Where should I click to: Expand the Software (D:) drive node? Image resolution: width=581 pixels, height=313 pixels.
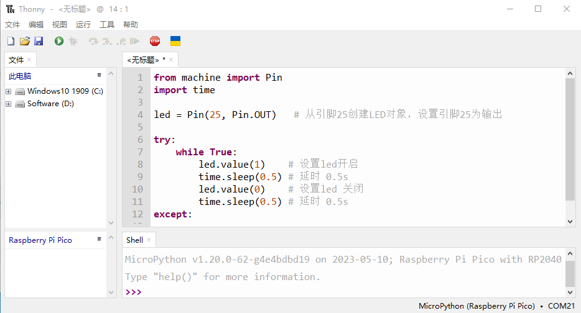(x=9, y=104)
